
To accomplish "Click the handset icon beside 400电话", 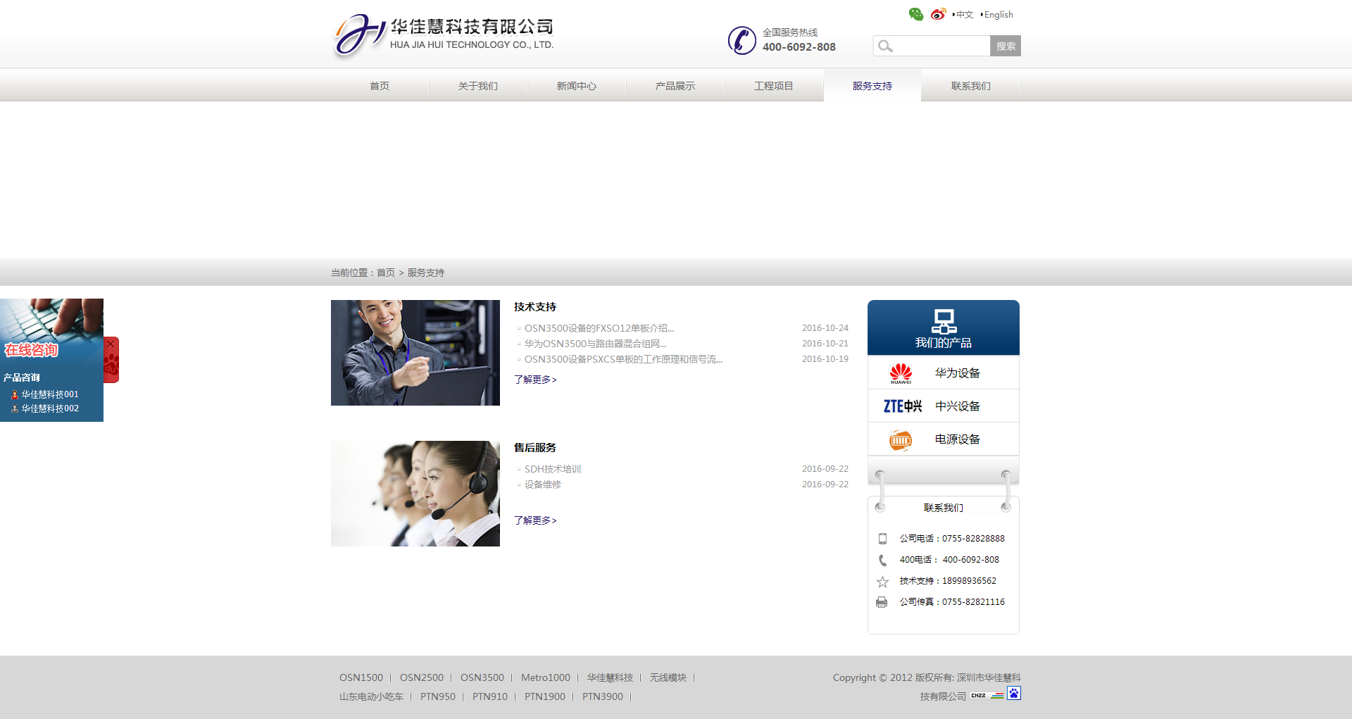I will (x=882, y=561).
